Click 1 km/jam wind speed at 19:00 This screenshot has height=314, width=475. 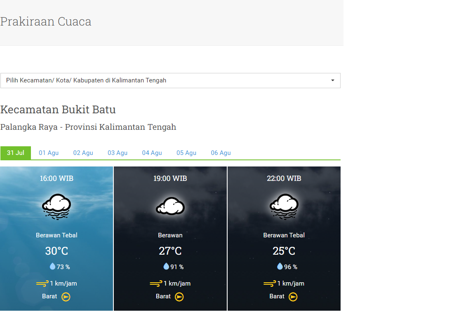click(177, 284)
